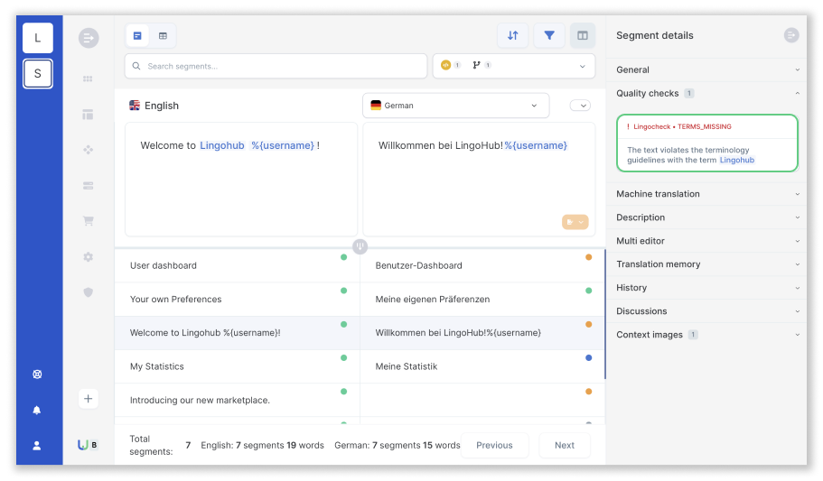Toggle the side panel layout icon
Viewport: 823px width, 481px height.
583,36
